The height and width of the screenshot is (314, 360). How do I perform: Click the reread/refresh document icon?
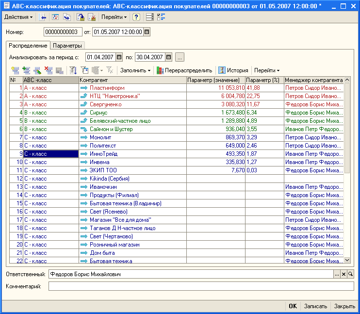(x=55, y=17)
